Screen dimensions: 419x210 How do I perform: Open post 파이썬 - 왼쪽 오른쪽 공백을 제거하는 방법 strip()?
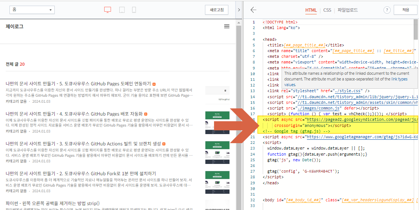point(52,203)
